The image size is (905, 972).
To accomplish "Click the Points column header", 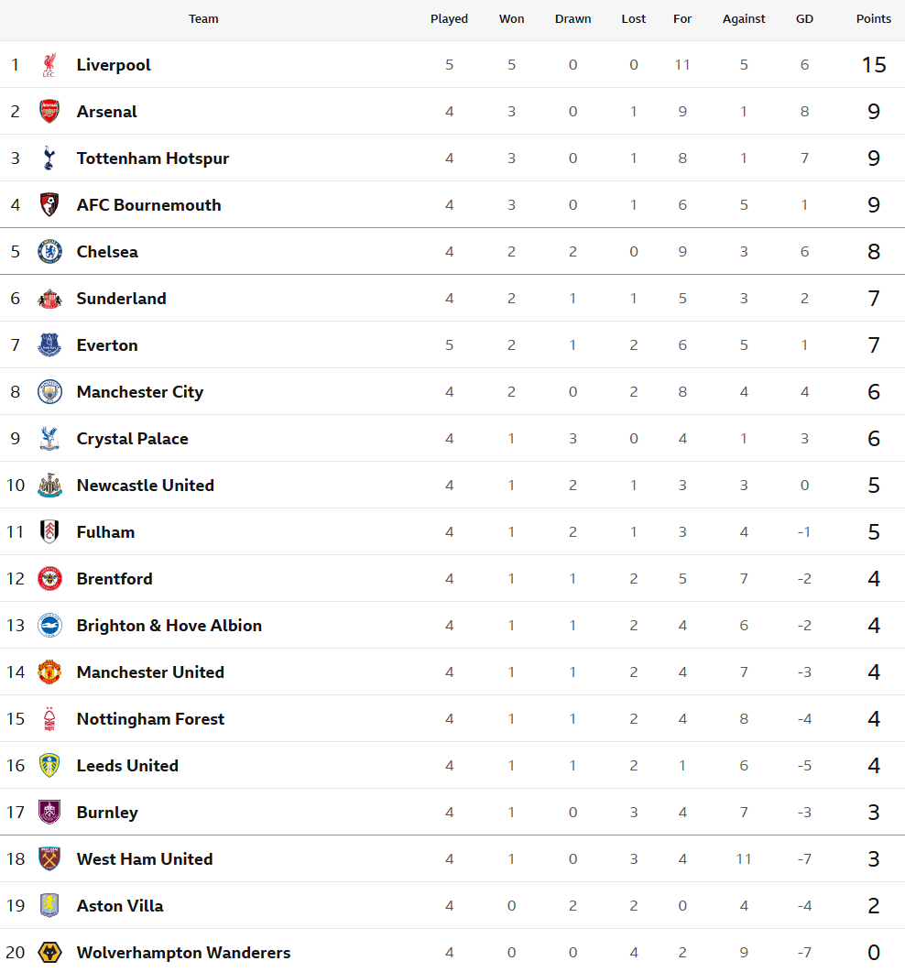I will [873, 19].
